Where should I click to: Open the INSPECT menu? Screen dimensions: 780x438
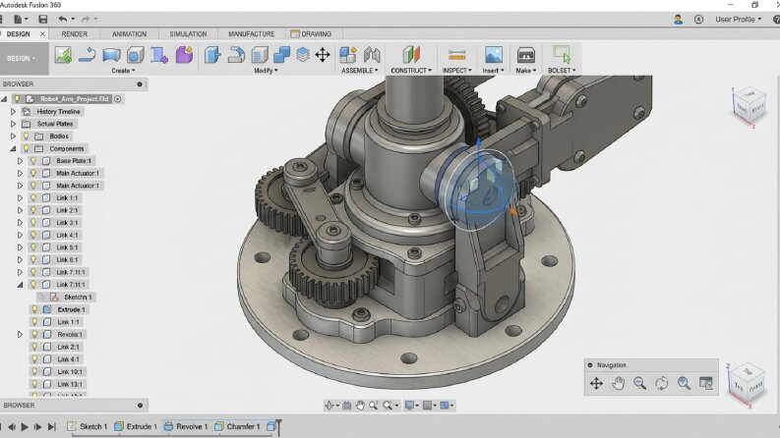[456, 71]
